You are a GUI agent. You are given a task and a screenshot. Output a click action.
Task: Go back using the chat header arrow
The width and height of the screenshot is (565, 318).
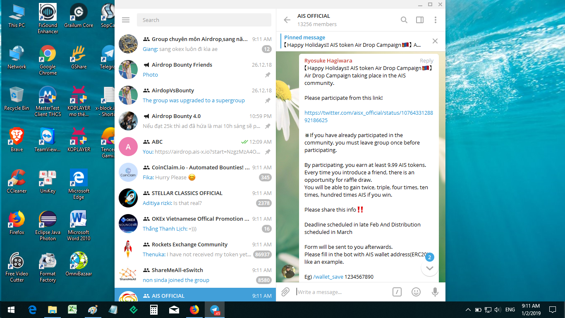pyautogui.click(x=287, y=20)
